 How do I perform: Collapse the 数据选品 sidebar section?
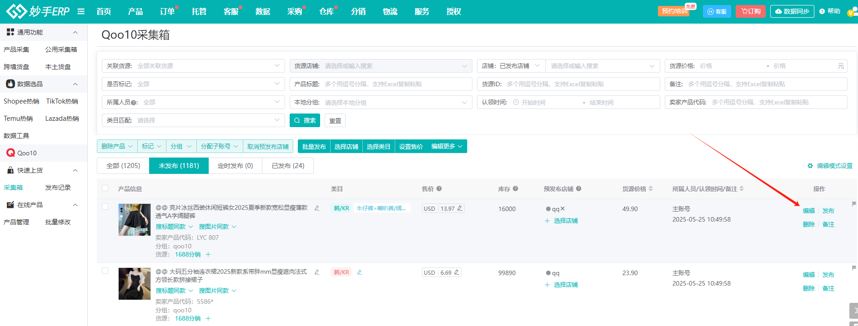coord(75,84)
